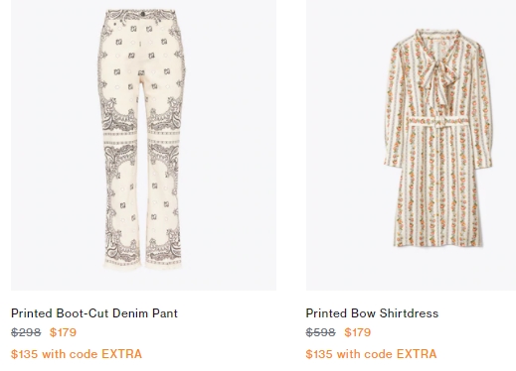Viewport: 516px width, 371px height.
Task: Click the left sleeve cuff of the shirtdress
Action: pos(391,162)
